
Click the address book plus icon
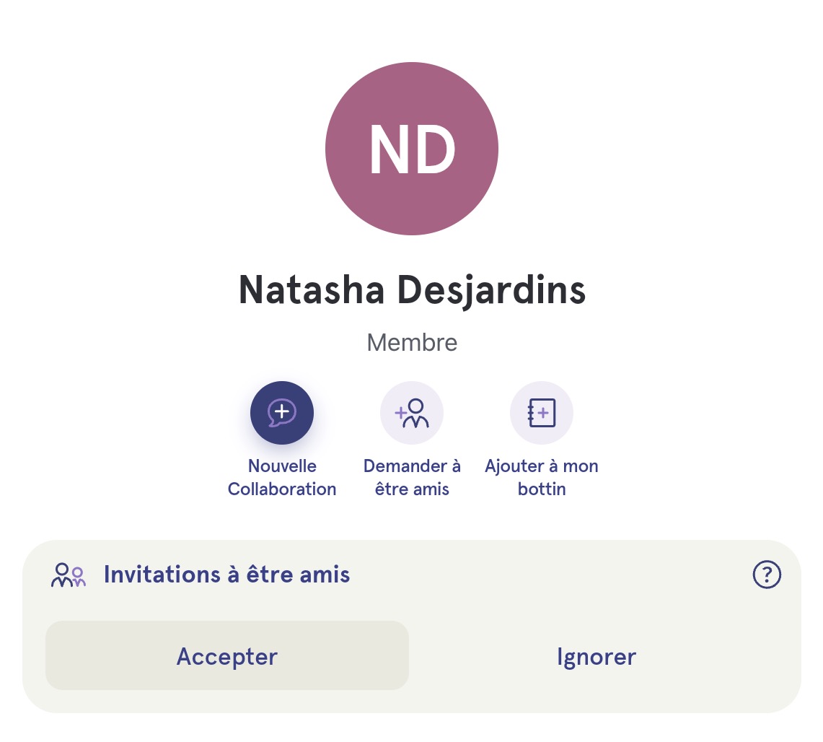coord(542,413)
